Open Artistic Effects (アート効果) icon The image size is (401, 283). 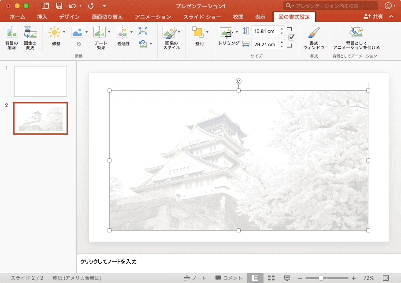coord(100,33)
